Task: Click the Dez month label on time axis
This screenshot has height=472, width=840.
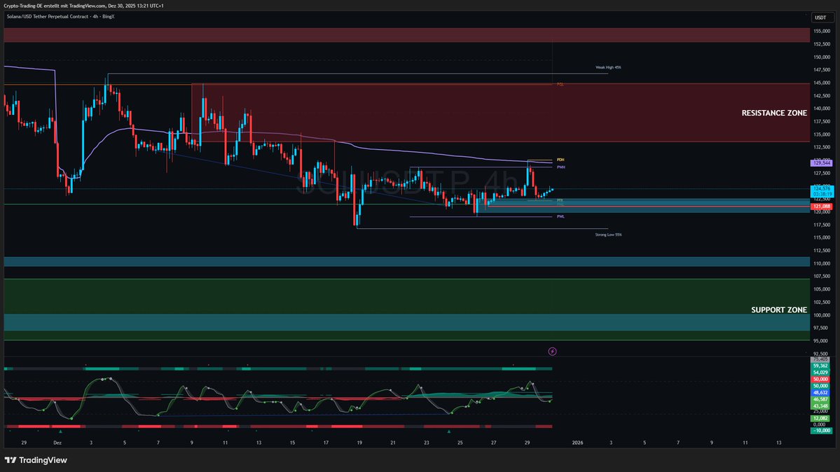Action: pos(57,443)
